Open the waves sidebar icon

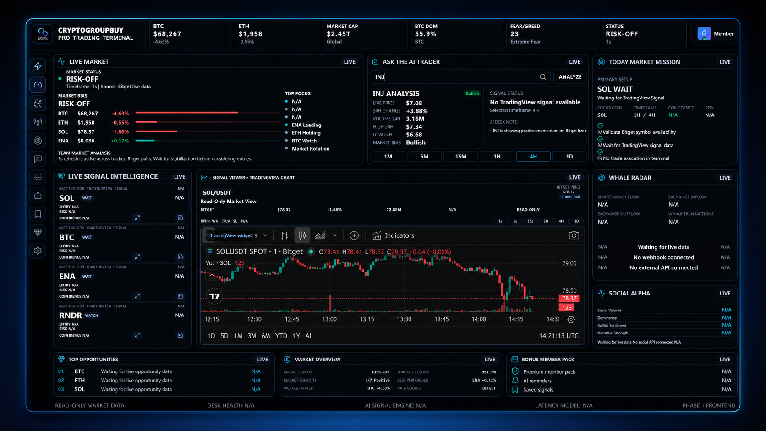[x=38, y=177]
